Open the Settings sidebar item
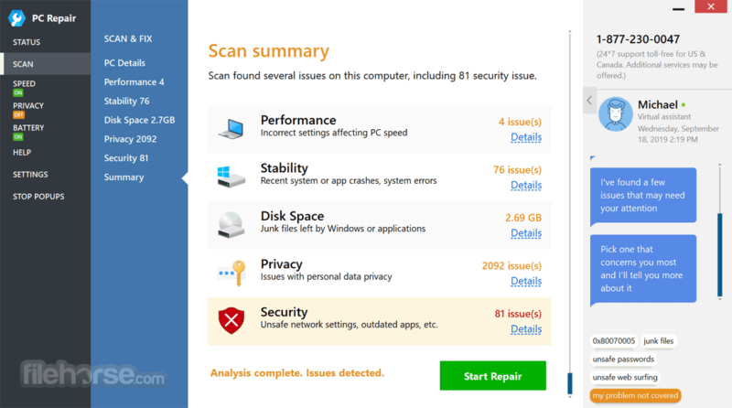732x408 pixels. pyautogui.click(x=30, y=174)
